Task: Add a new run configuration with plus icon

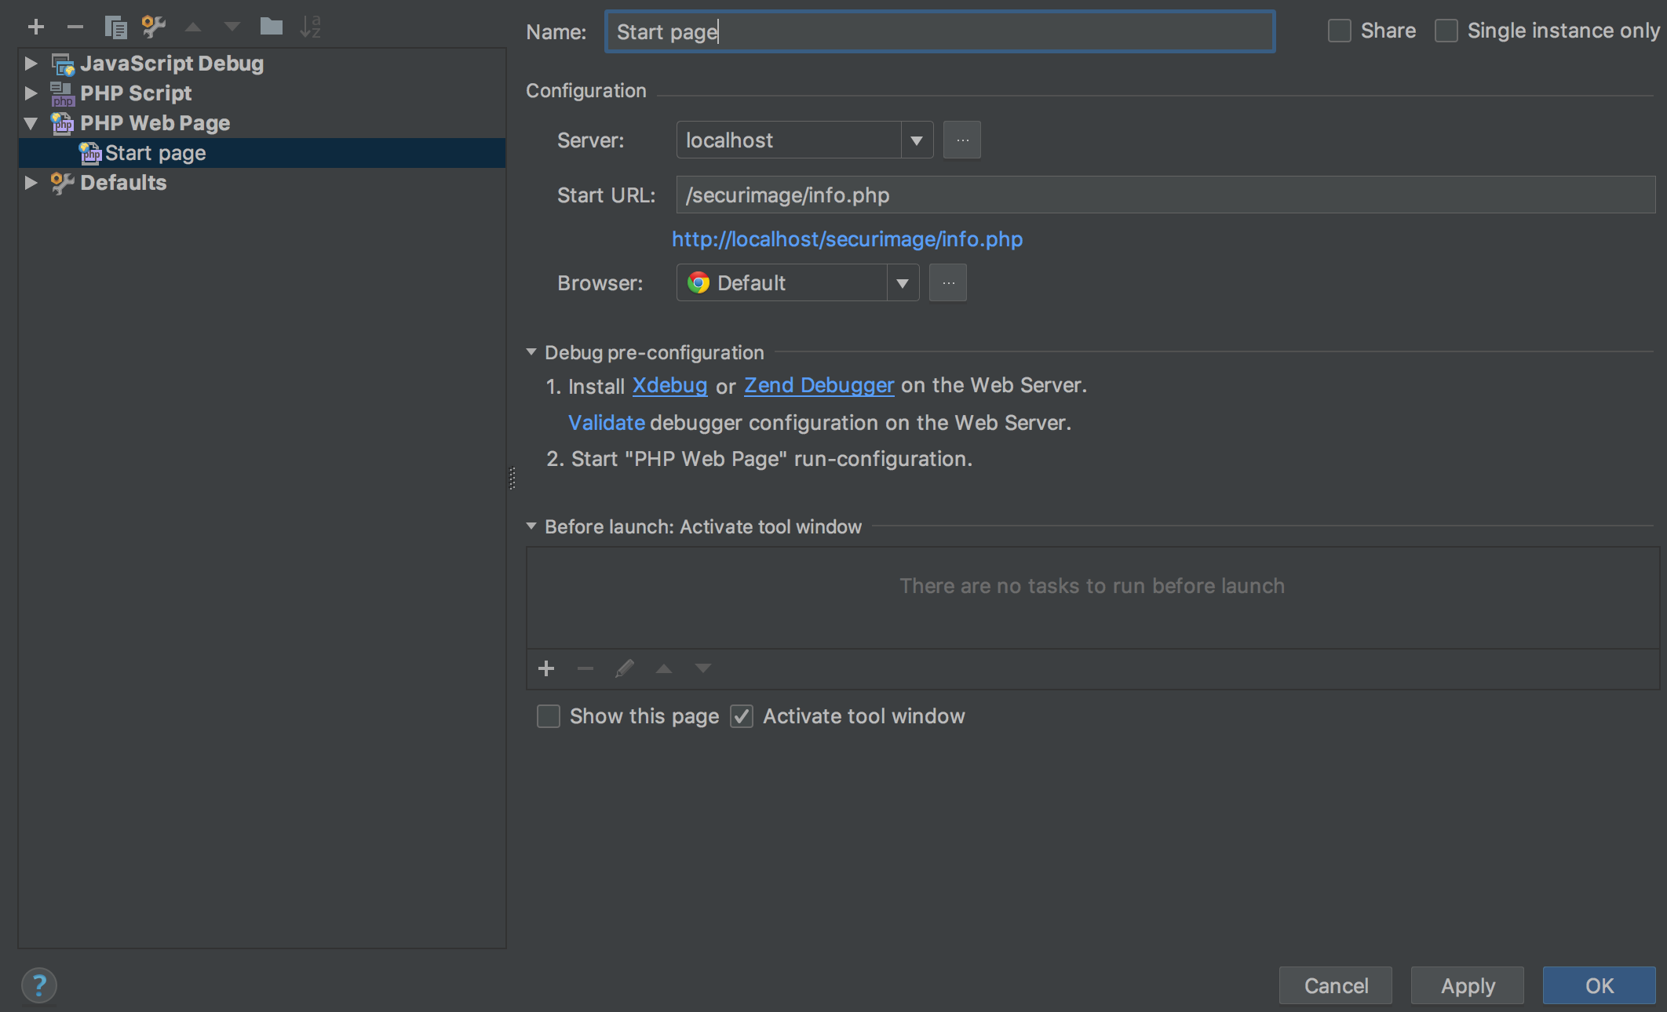Action: click(35, 27)
